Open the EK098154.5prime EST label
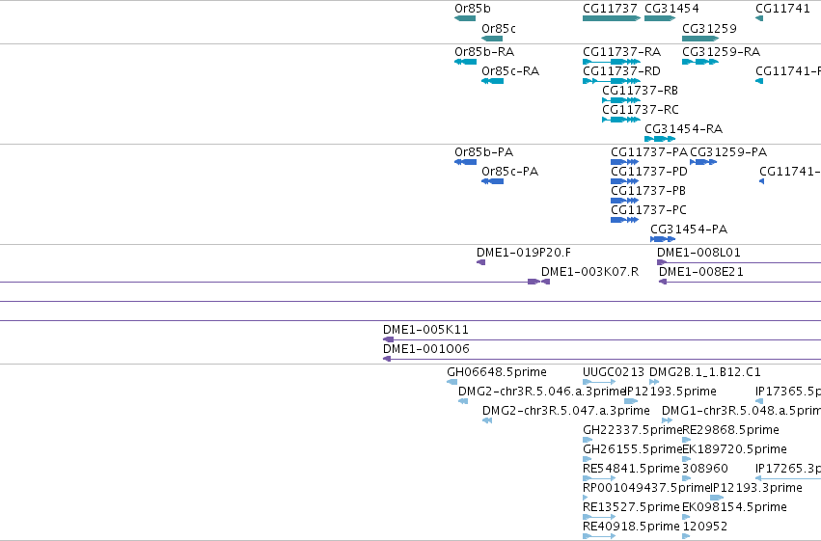Viewport: 821px width, 541px height. coord(734,507)
